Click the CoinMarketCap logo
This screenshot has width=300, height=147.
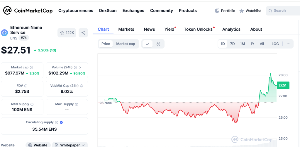[28, 11]
